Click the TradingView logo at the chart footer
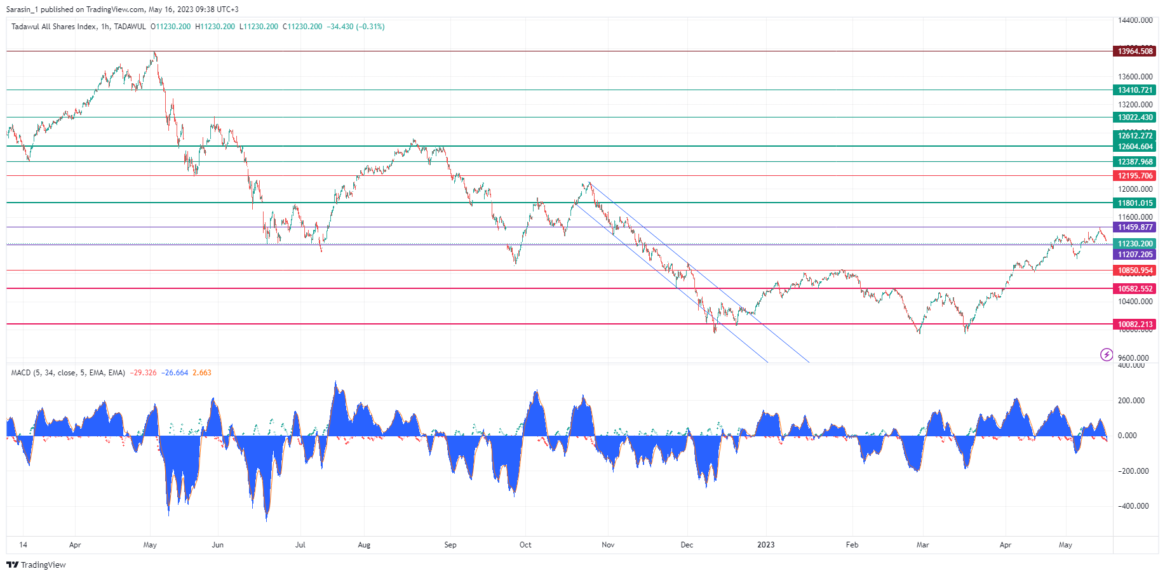The height and width of the screenshot is (576, 1165). [36, 565]
